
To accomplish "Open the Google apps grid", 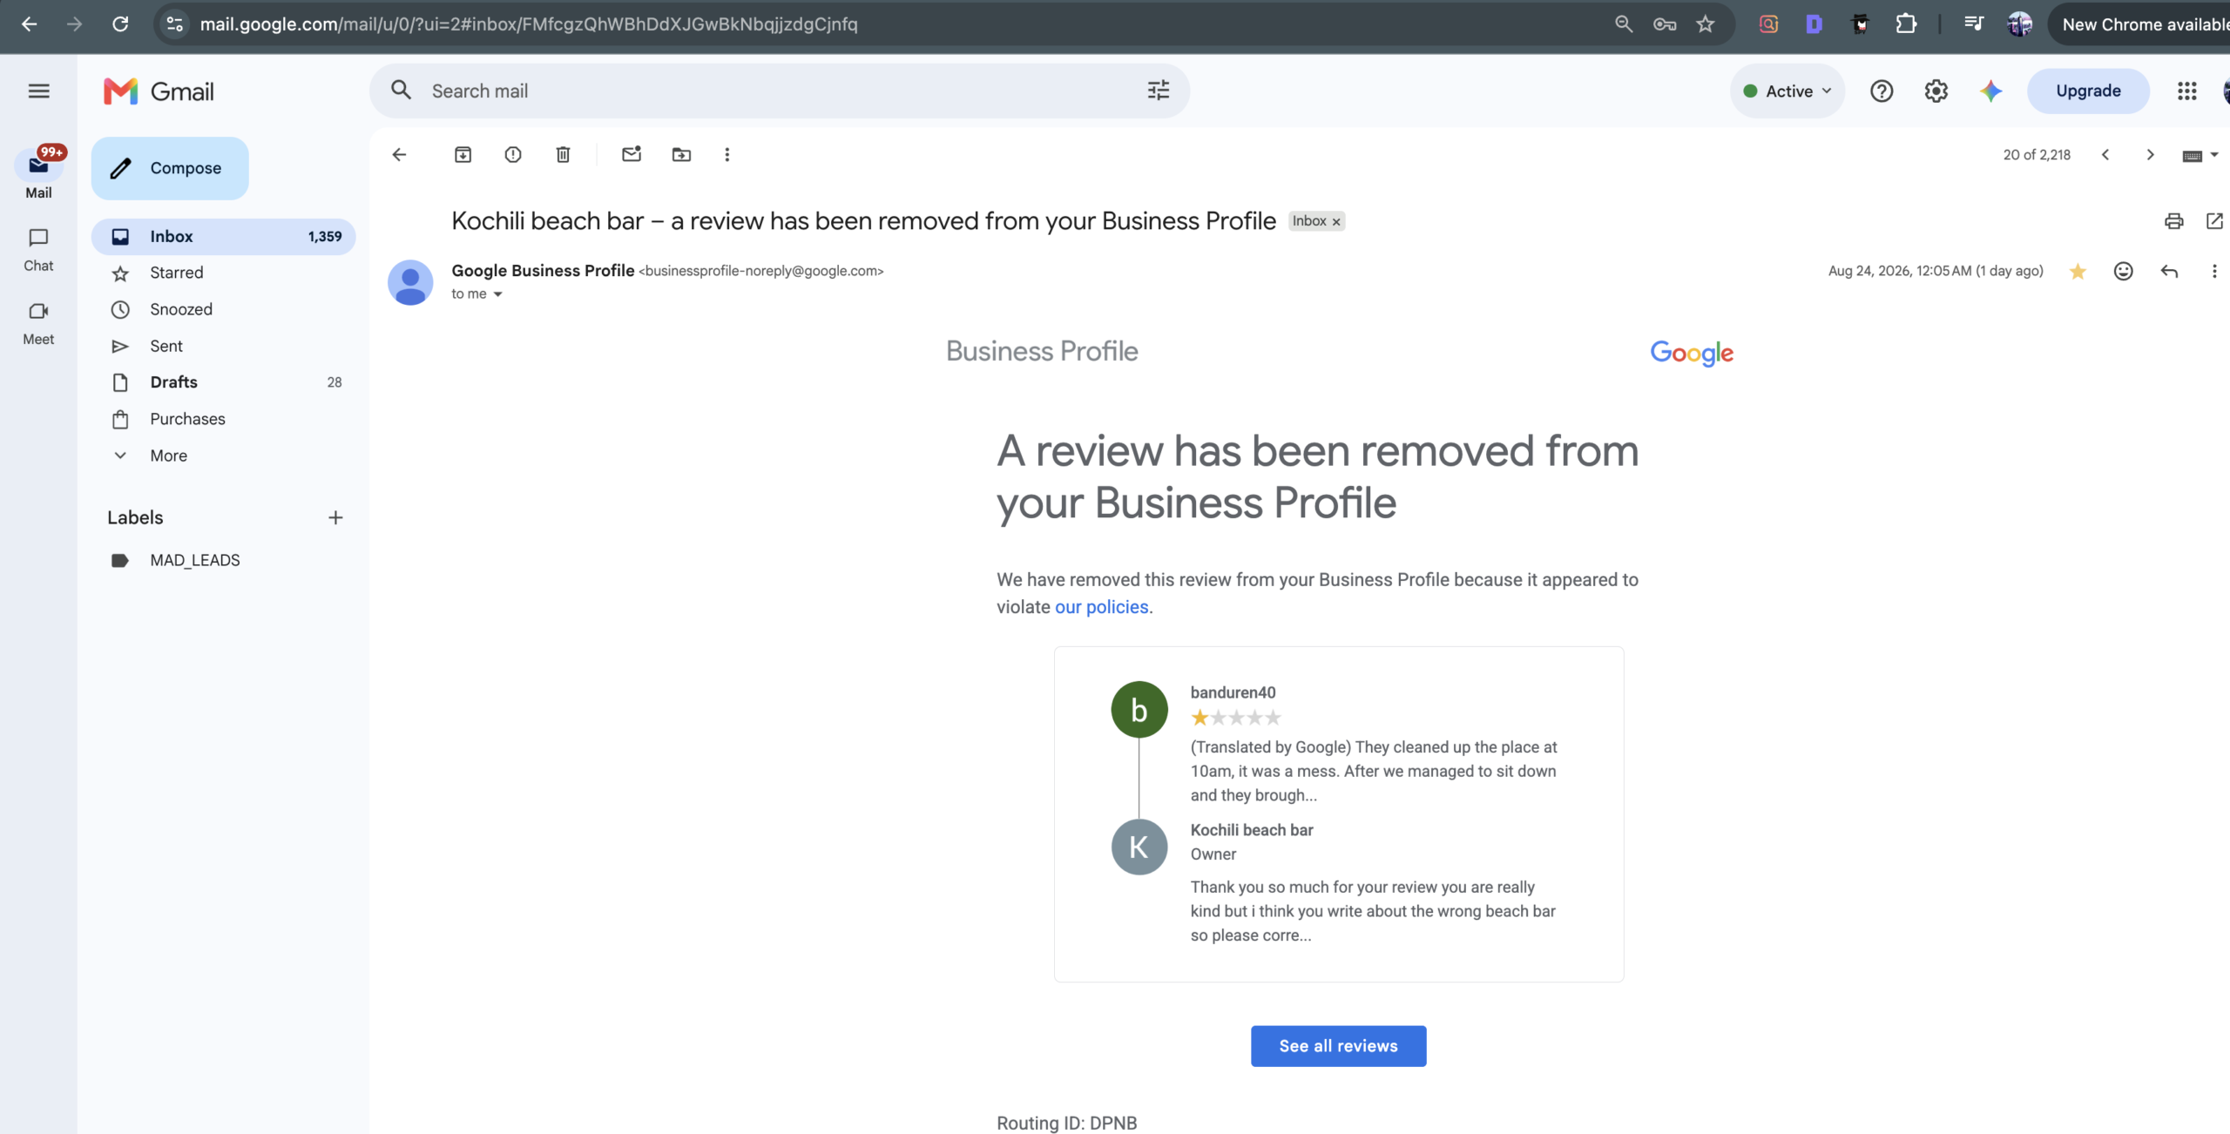I will pyautogui.click(x=2187, y=91).
